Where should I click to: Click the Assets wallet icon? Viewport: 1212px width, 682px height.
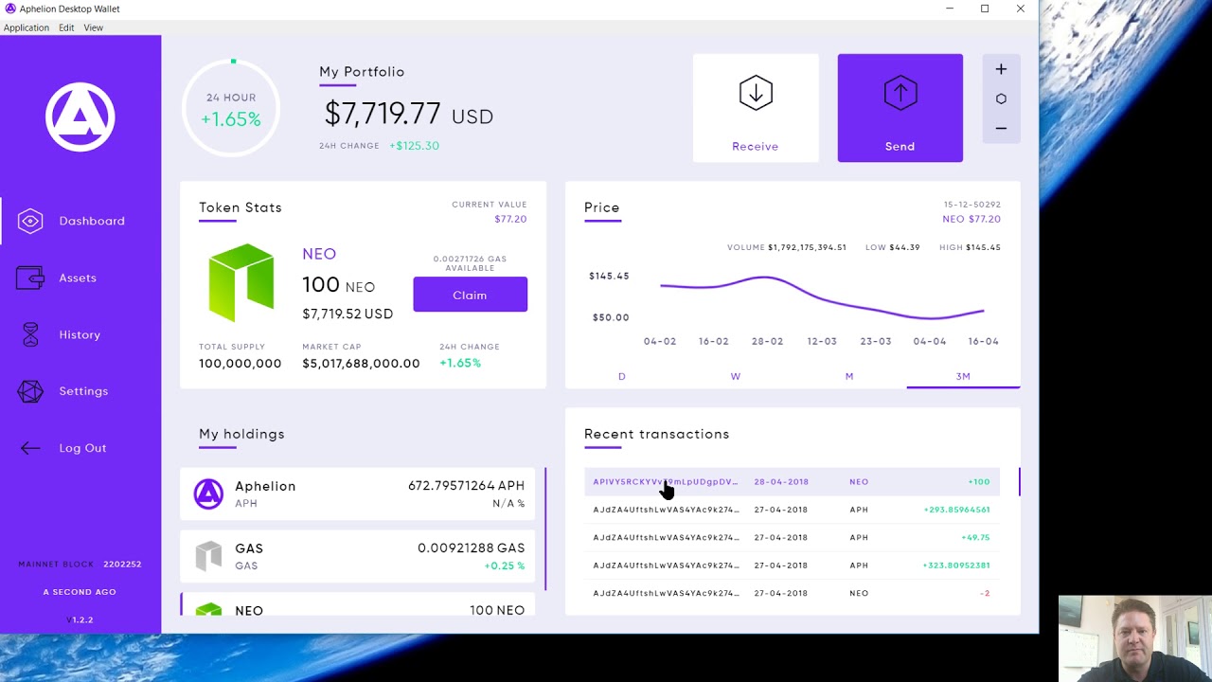(30, 278)
